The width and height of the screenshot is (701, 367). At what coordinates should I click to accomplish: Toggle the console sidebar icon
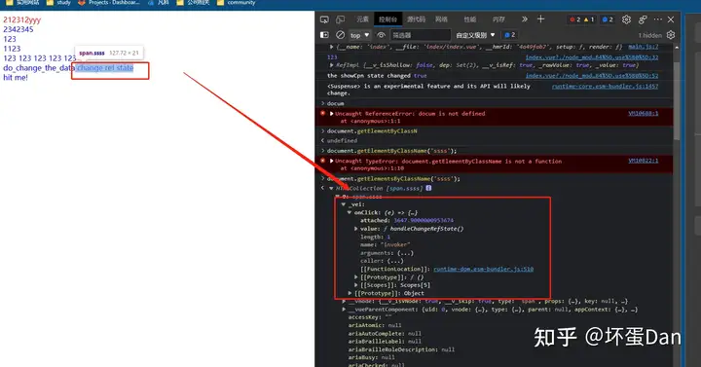point(324,35)
